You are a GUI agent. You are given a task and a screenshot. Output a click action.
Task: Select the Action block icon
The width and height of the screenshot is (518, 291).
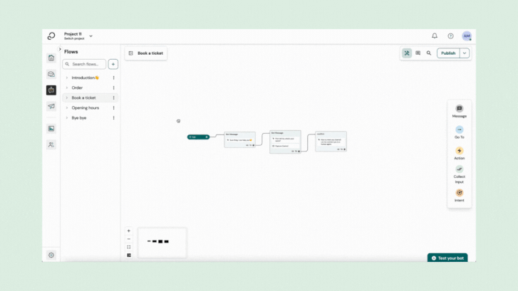(x=459, y=151)
